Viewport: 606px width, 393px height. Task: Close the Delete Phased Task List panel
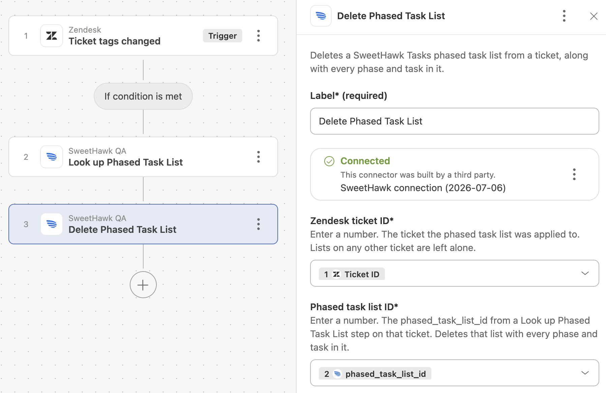click(x=594, y=16)
